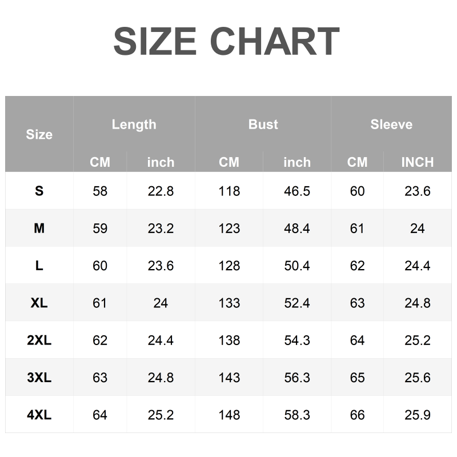
Task: Click the INCH subheader under Sleeve
Action: click(417, 162)
